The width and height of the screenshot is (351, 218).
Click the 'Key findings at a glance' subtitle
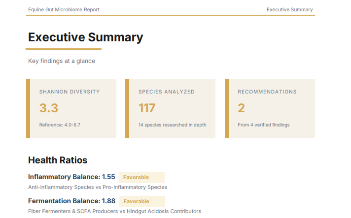pyautogui.click(x=62, y=61)
